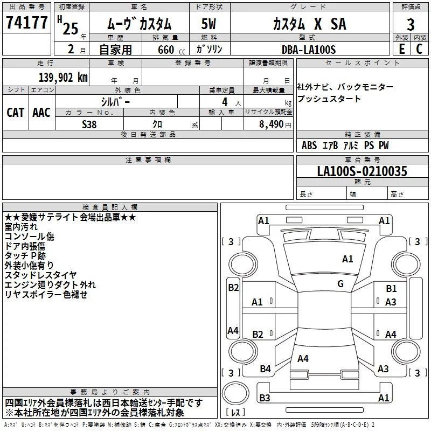Click the fuel type ガソリン
This screenshot has width=431, height=431.
tap(209, 49)
